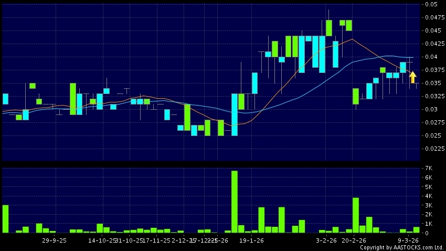Open the AASTOCKS.com copyright link
The image size is (446, 251).
tap(401, 247)
